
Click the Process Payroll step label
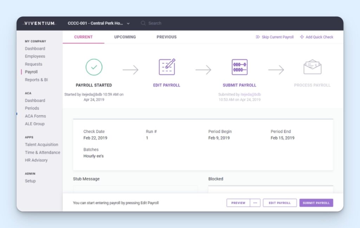[312, 85]
